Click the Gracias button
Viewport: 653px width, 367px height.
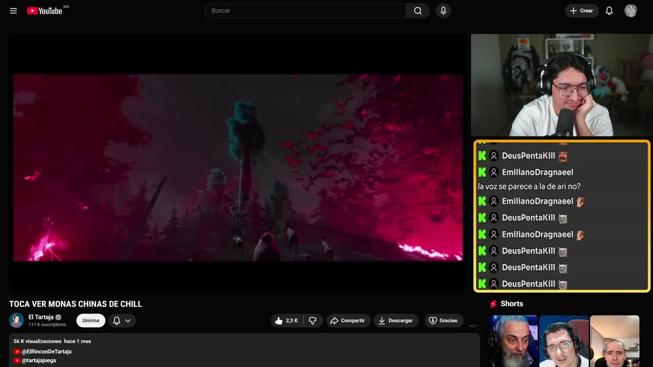(x=443, y=321)
